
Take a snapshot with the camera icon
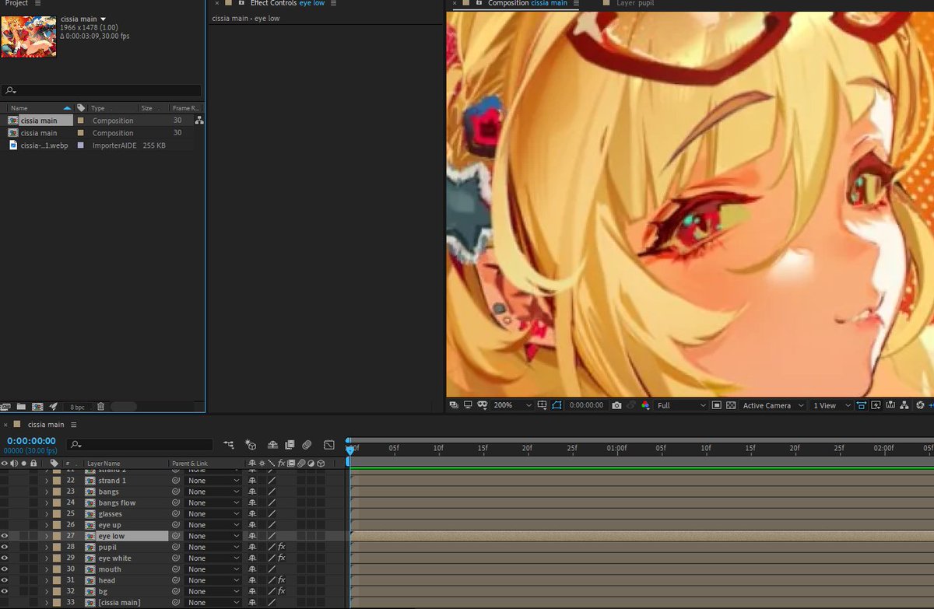click(616, 405)
